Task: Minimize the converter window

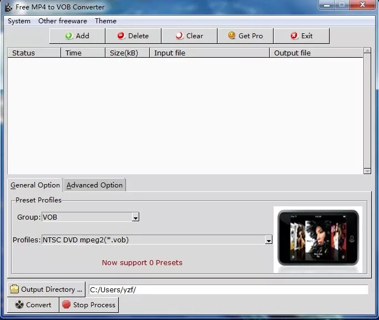Action: click(327, 5)
